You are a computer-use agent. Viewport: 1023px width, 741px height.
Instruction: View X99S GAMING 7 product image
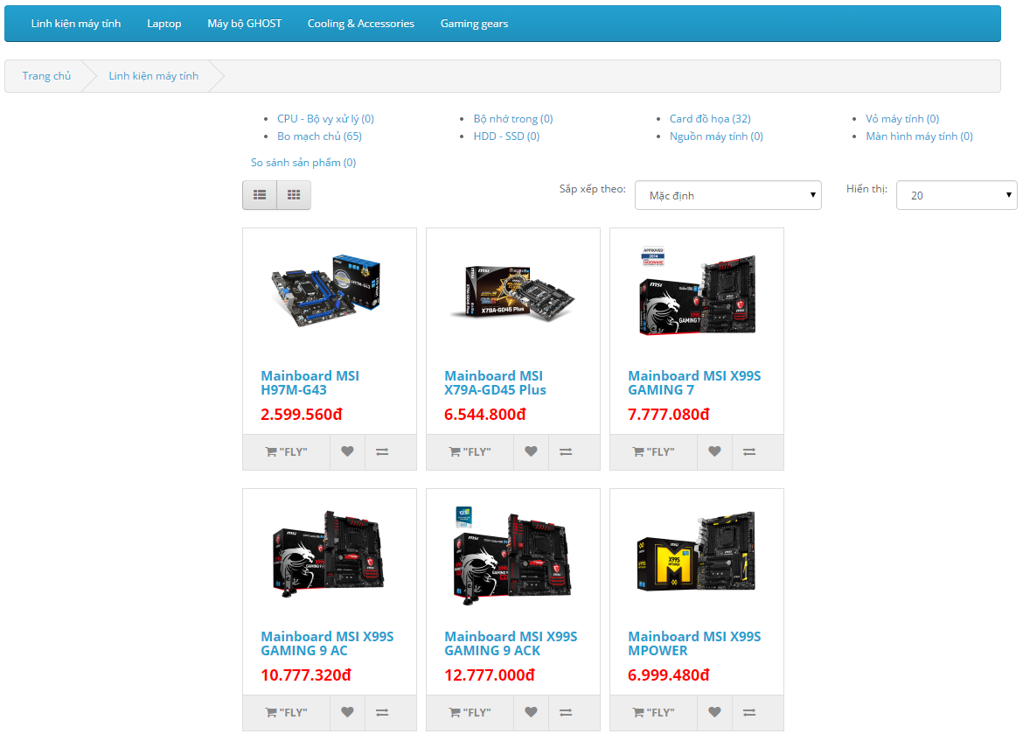pos(697,290)
